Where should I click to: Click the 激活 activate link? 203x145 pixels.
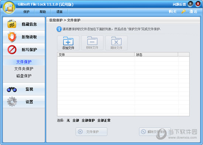pyautogui.click(x=193, y=11)
